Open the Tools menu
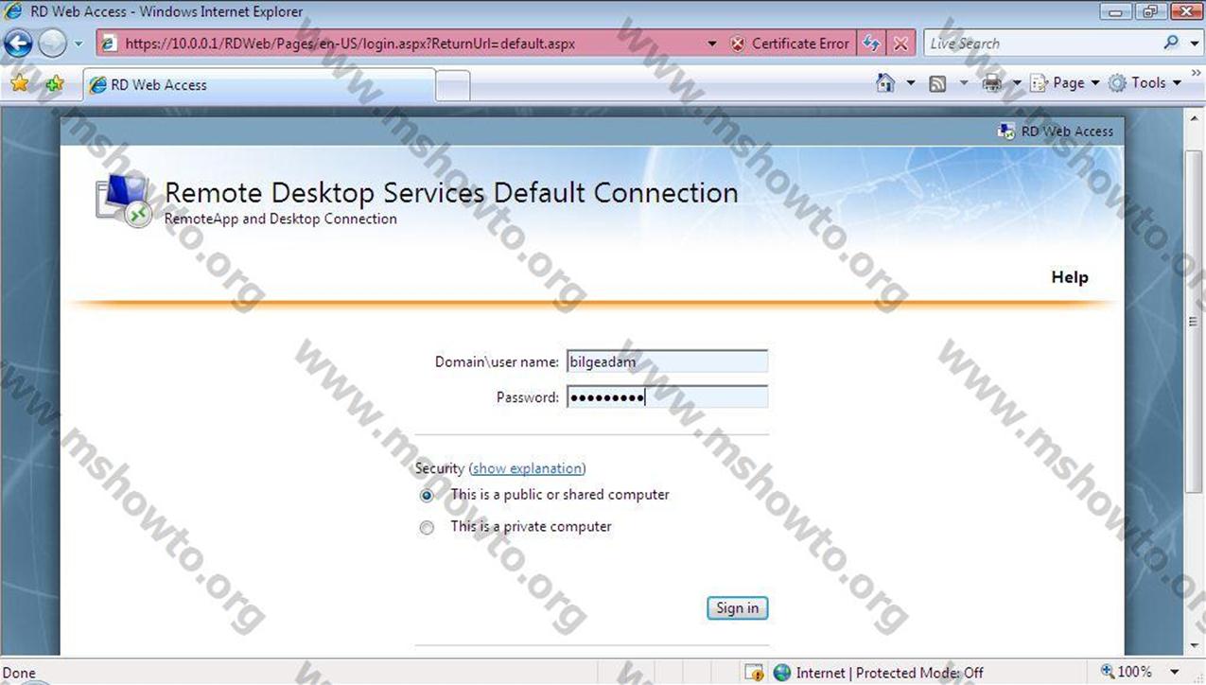 1145,83
